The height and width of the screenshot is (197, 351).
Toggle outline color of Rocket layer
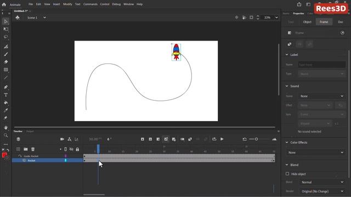tap(66, 160)
